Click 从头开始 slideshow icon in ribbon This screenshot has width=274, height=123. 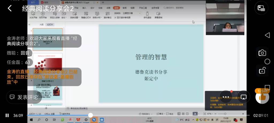coord(33,15)
